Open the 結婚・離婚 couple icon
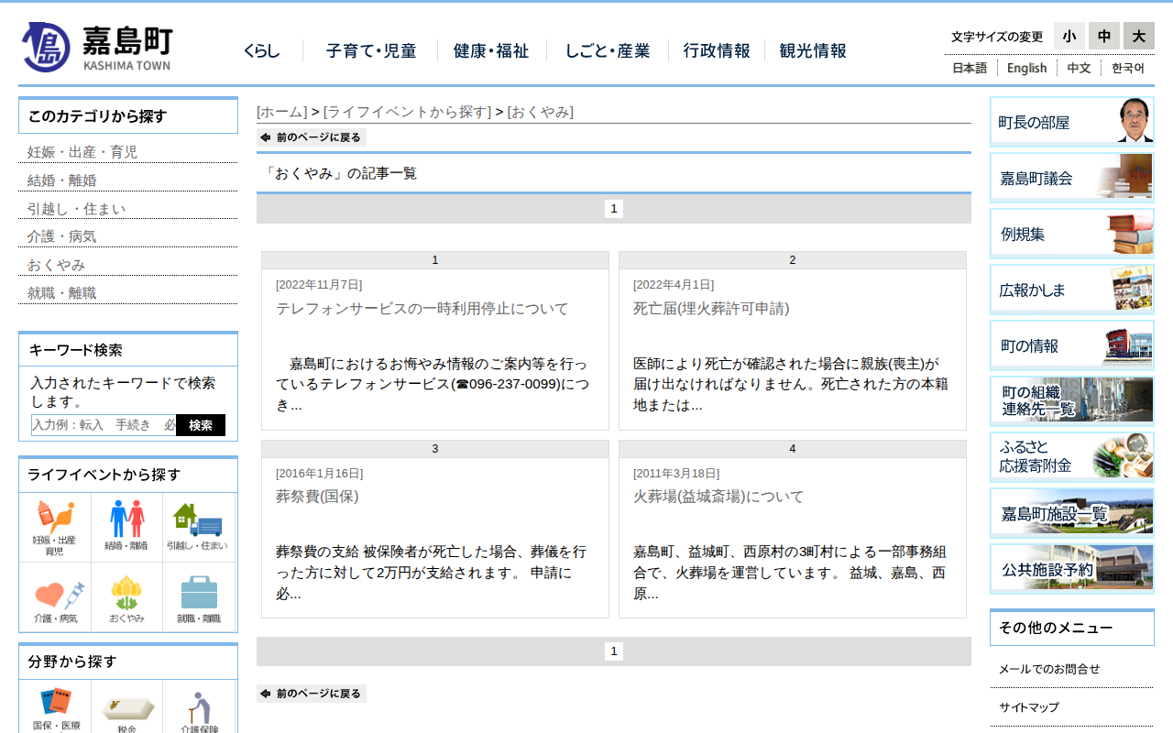 pos(126,526)
